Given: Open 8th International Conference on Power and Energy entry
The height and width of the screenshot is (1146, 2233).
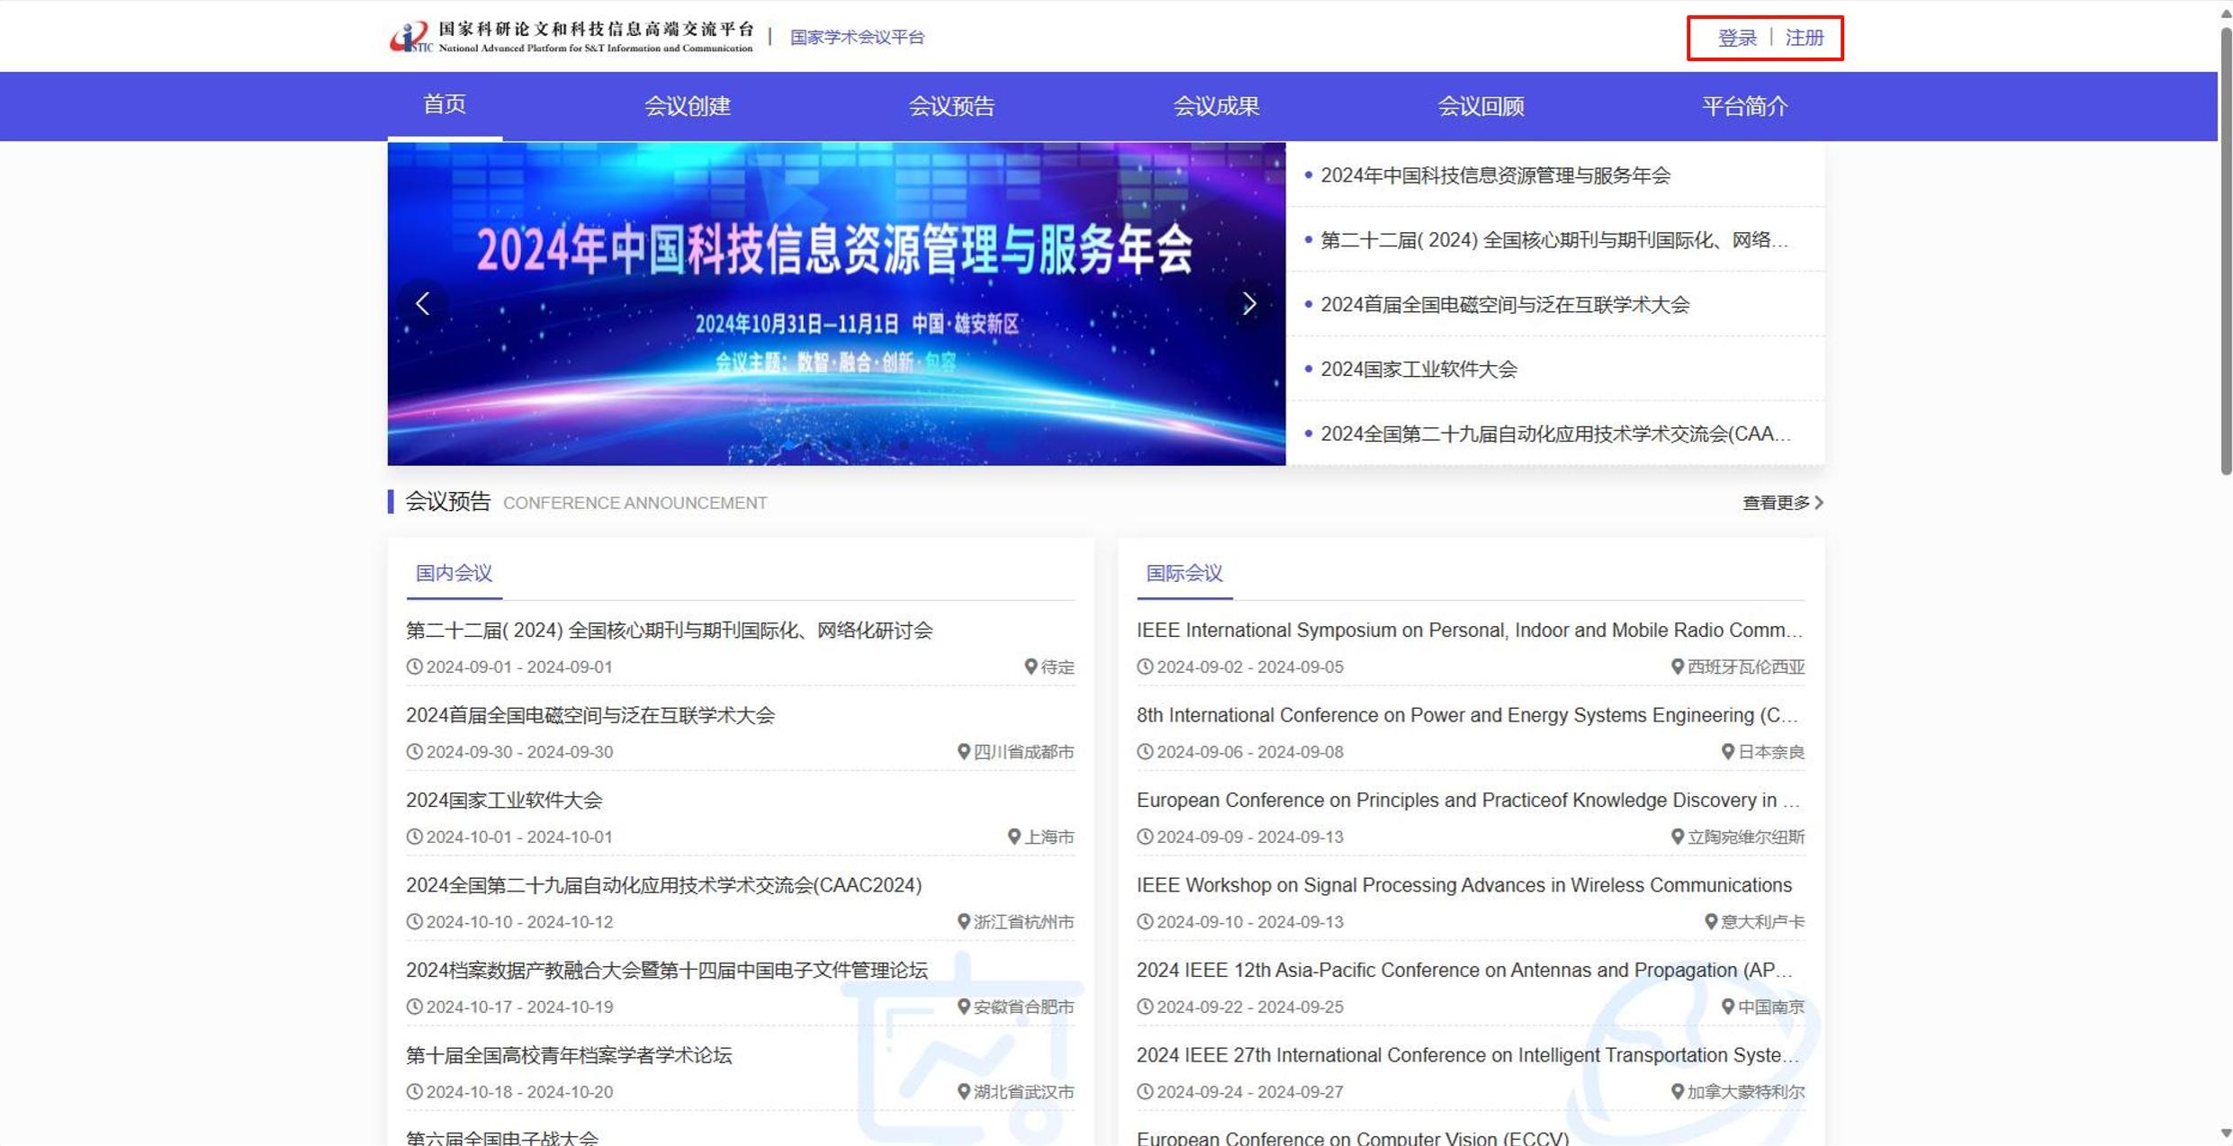Looking at the screenshot, I should click(1468, 715).
